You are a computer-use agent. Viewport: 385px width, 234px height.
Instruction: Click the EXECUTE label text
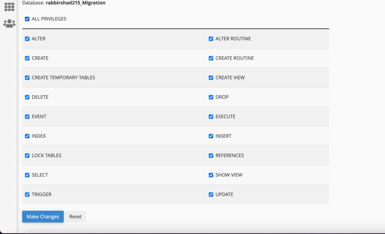pyautogui.click(x=226, y=117)
